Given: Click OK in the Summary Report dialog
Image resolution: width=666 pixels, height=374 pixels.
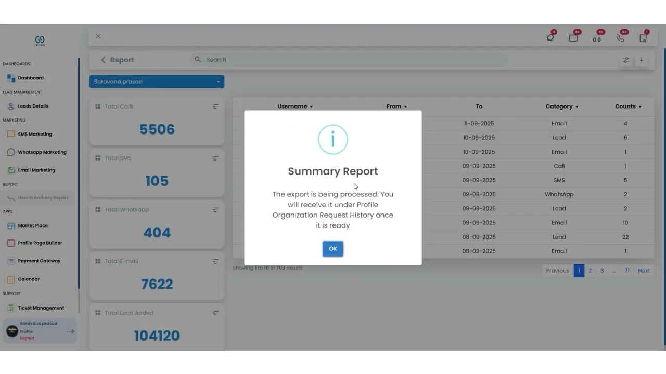Looking at the screenshot, I should coord(332,249).
